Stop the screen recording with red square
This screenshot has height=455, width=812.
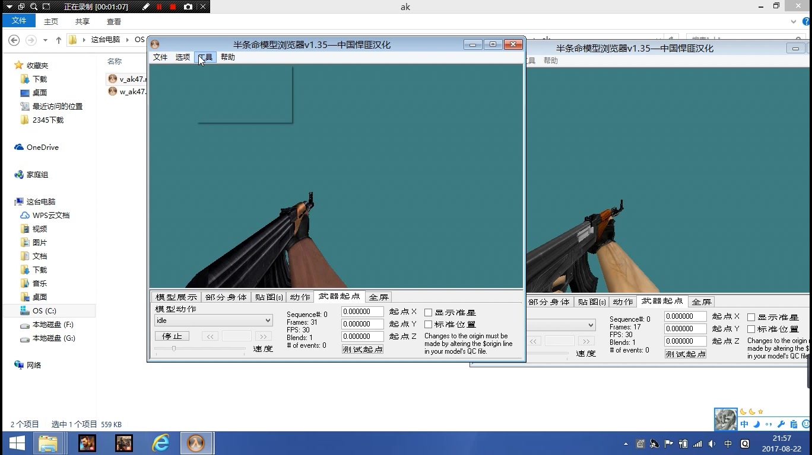(x=173, y=7)
